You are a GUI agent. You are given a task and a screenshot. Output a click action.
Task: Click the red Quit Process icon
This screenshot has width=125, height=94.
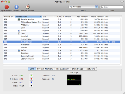coord(7,7)
